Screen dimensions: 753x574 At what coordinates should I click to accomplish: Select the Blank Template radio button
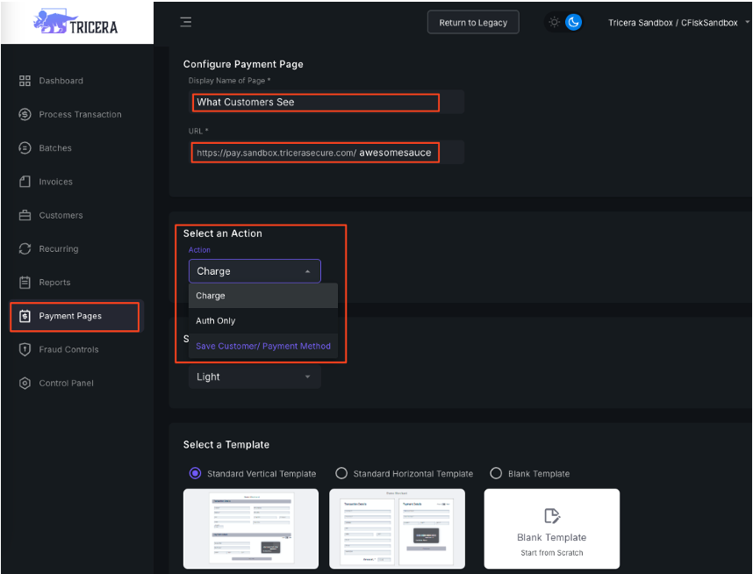[496, 473]
